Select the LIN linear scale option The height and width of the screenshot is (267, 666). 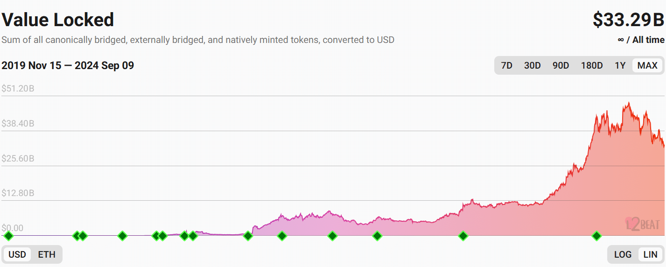(650, 254)
